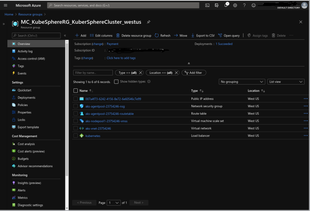Check the box for the routetable row
The width and height of the screenshot is (310, 211).
coord(75,113)
